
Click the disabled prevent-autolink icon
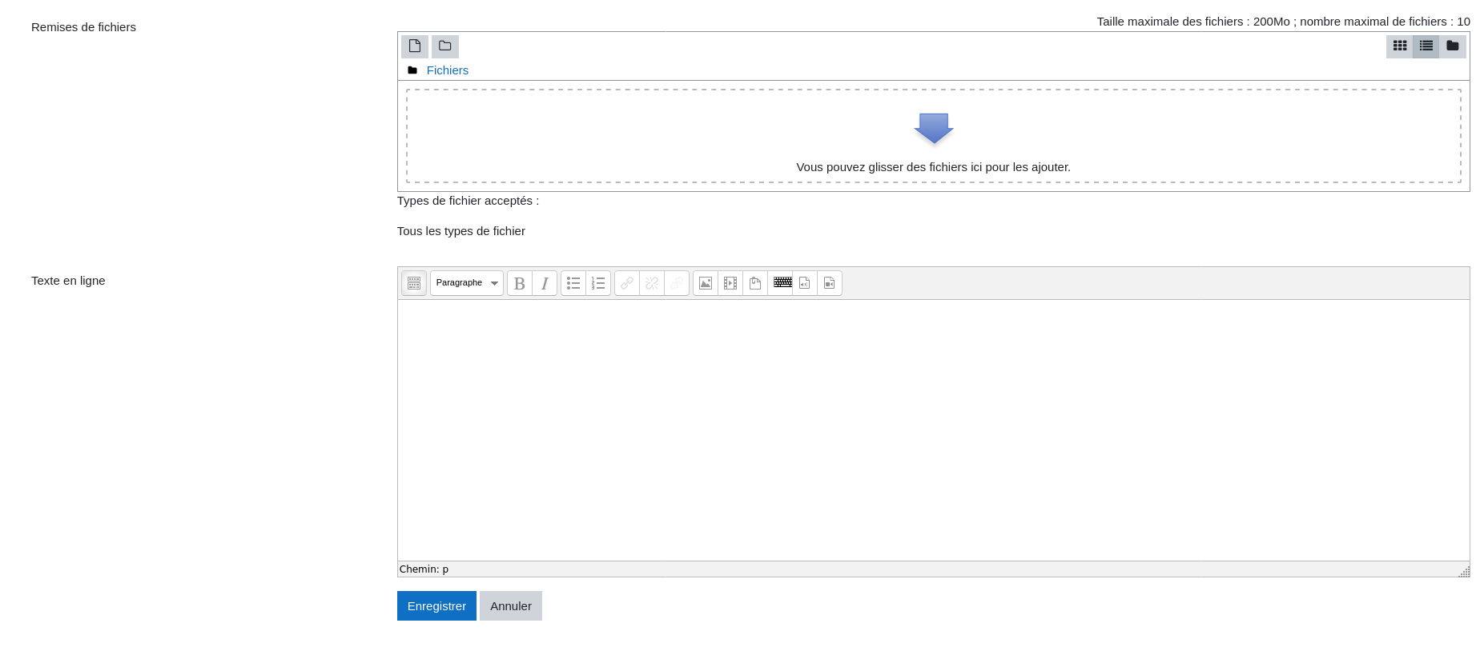[677, 283]
